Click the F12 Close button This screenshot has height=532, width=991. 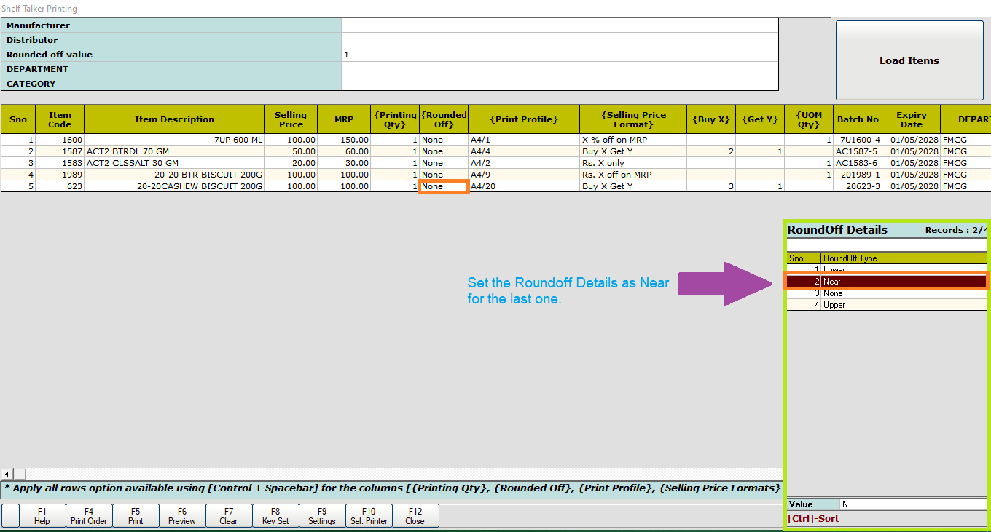click(415, 516)
